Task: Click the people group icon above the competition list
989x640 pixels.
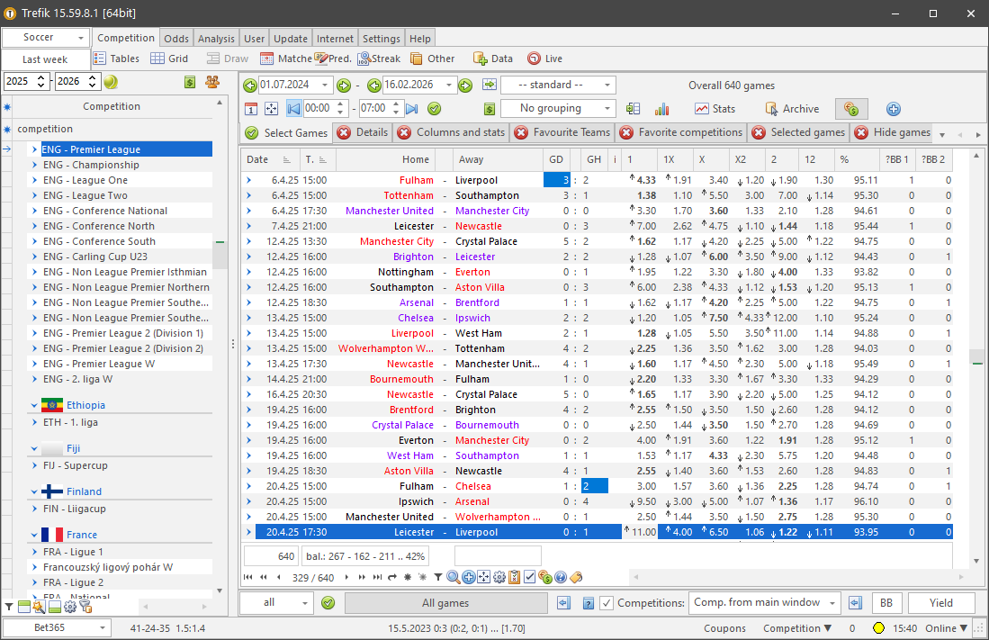Action: point(212,82)
